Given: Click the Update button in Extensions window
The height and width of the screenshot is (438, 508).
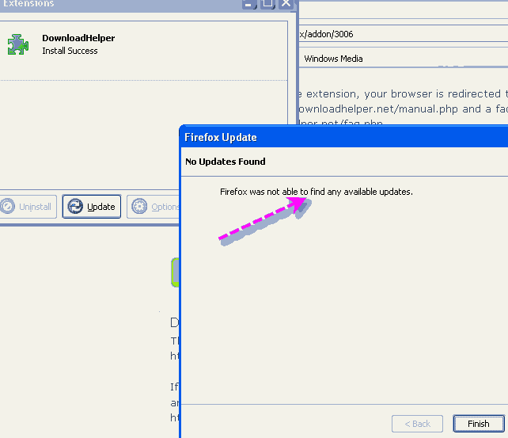Looking at the screenshot, I should (x=92, y=207).
